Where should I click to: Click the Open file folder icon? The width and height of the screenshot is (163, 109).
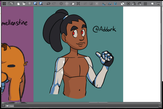click(24, 4)
